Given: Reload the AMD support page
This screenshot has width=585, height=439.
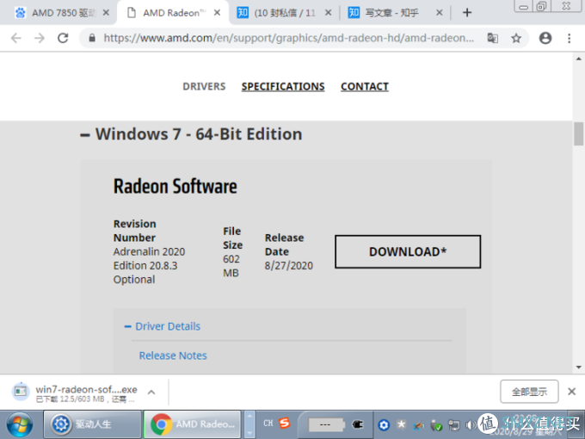Looking at the screenshot, I should tap(63, 38).
